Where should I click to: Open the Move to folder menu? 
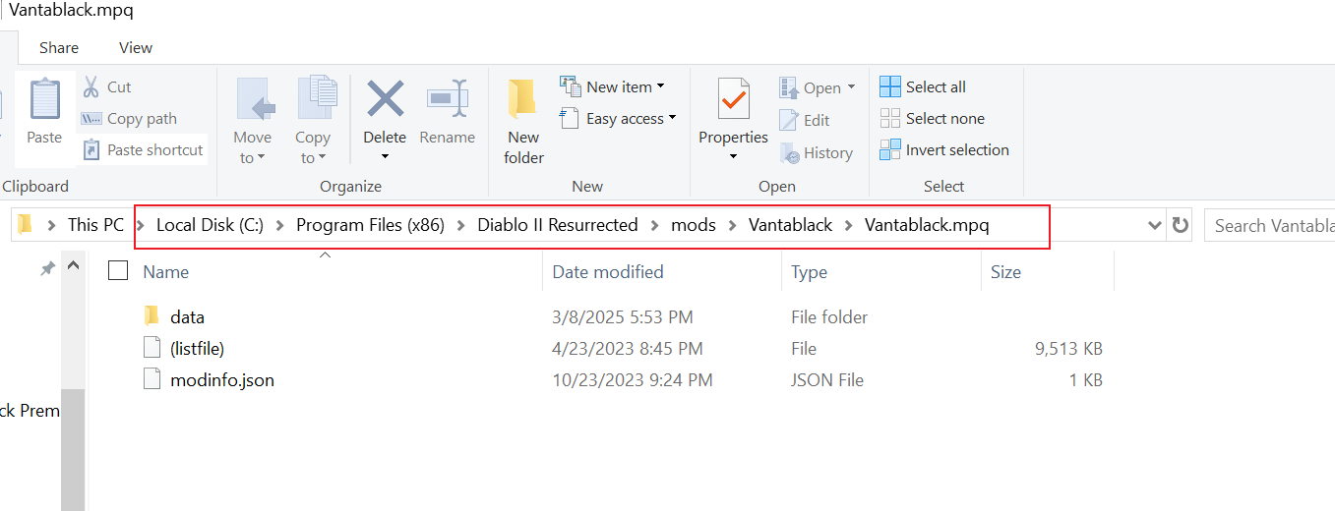(253, 121)
